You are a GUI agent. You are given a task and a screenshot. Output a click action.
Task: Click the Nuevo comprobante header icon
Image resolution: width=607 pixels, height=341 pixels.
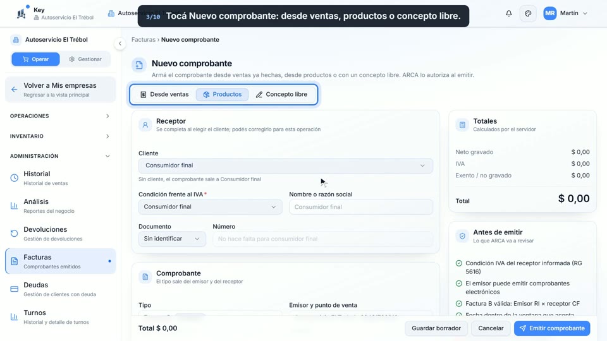click(139, 65)
